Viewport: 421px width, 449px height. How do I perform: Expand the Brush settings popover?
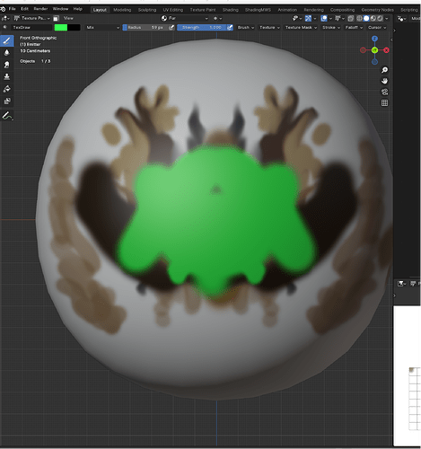click(x=246, y=28)
